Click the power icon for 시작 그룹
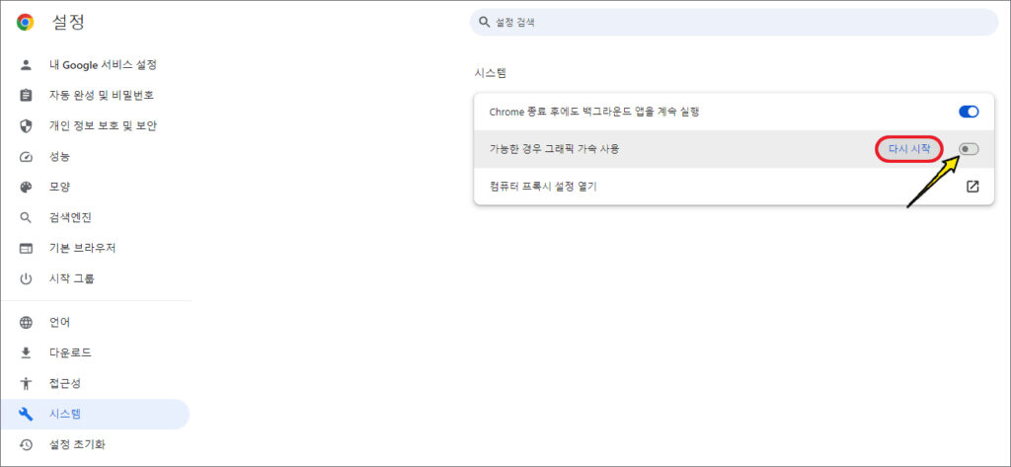The height and width of the screenshot is (467, 1011). (x=26, y=279)
